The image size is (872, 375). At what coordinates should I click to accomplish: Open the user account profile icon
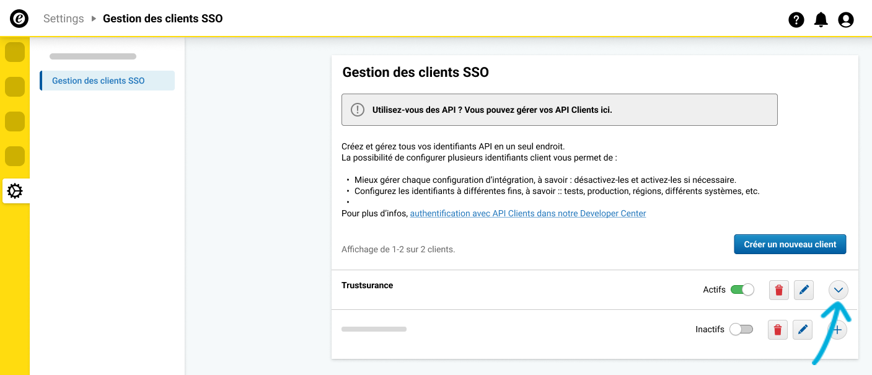(845, 20)
